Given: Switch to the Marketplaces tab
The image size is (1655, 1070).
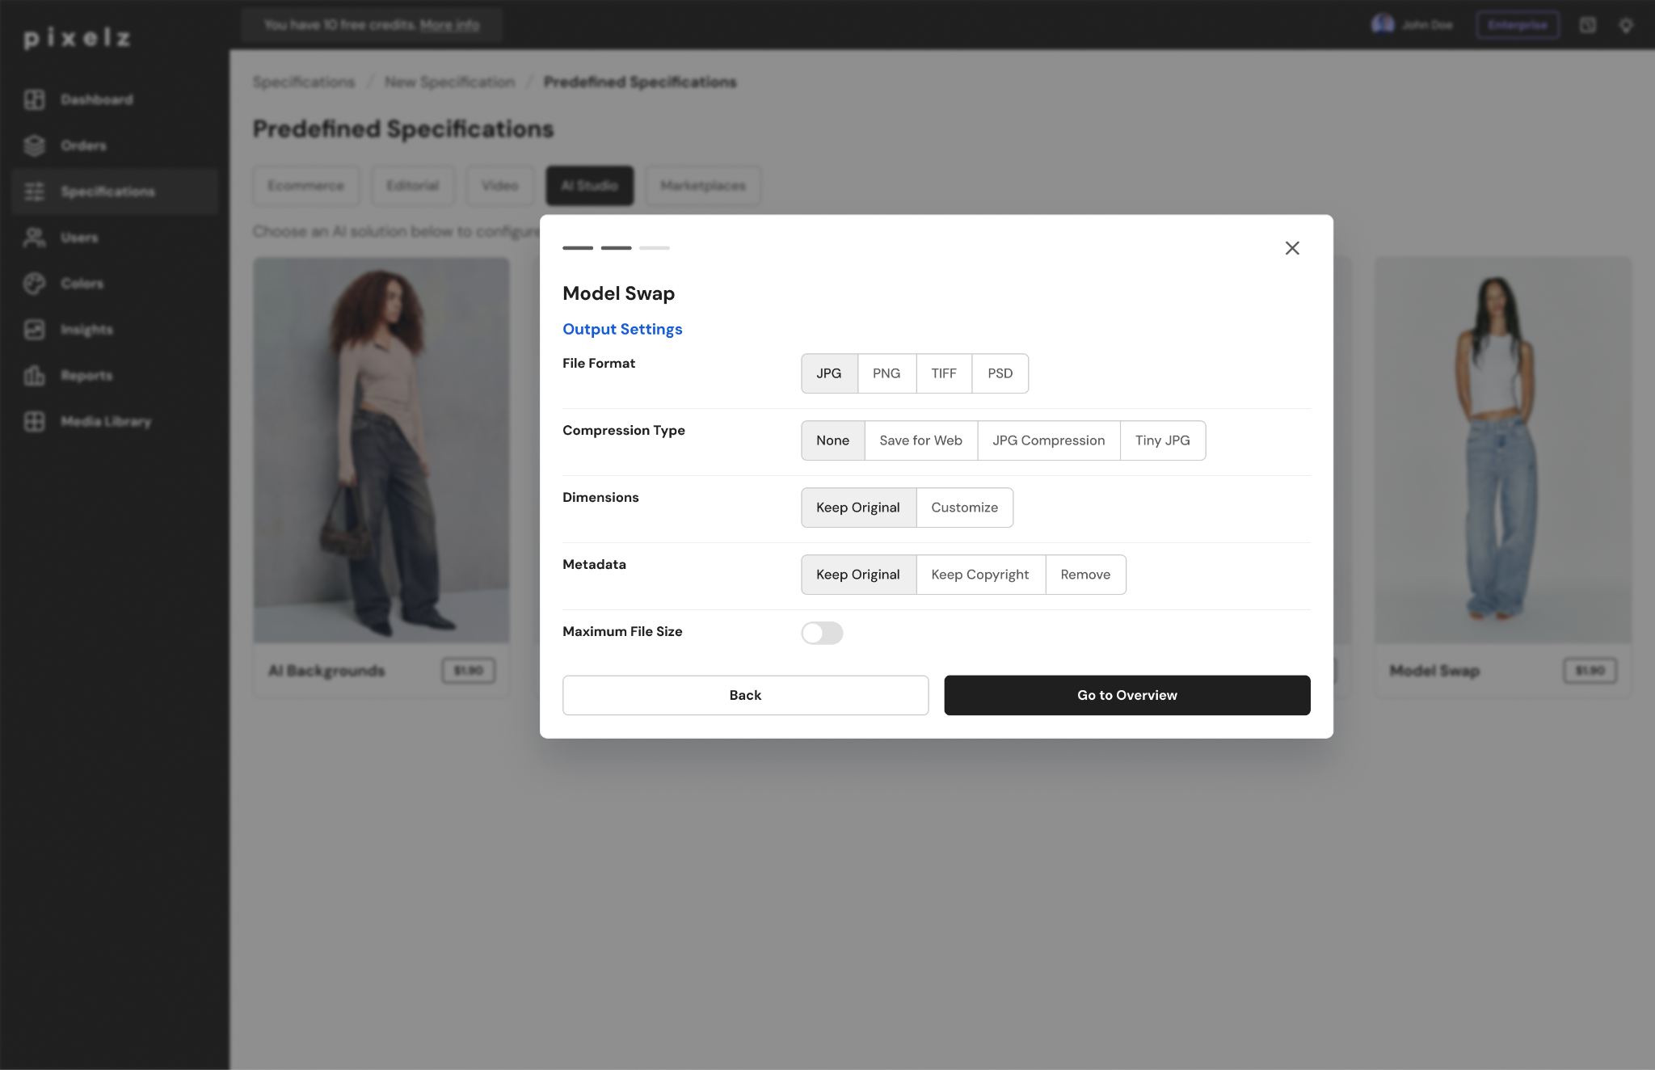Looking at the screenshot, I should (703, 186).
